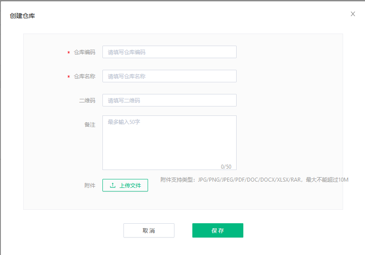Click the 上传文件 upload button
This screenshot has height=255, width=365.
(125, 185)
